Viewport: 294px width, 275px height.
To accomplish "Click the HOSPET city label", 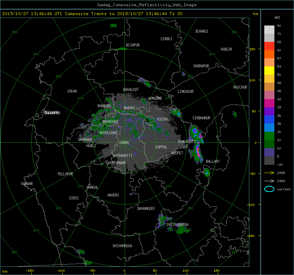I will point(177,153).
